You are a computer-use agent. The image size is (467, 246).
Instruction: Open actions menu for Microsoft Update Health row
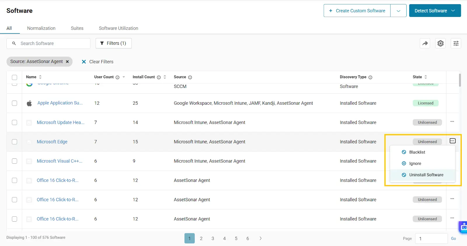452,122
